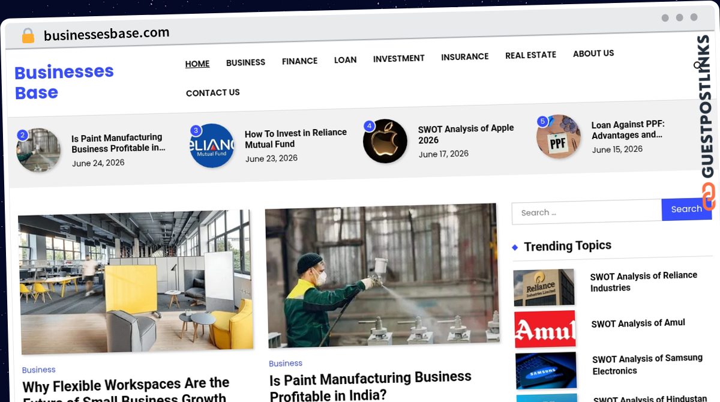
Task: Open the Home menu item
Action: pos(197,64)
